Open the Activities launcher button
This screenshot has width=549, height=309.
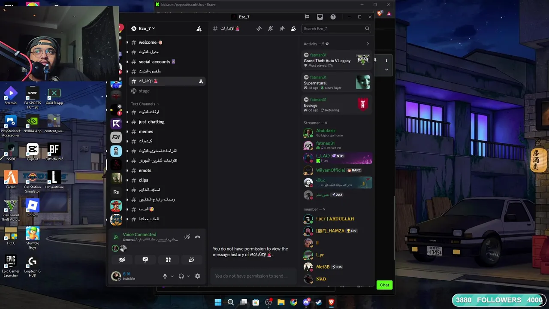point(169,260)
